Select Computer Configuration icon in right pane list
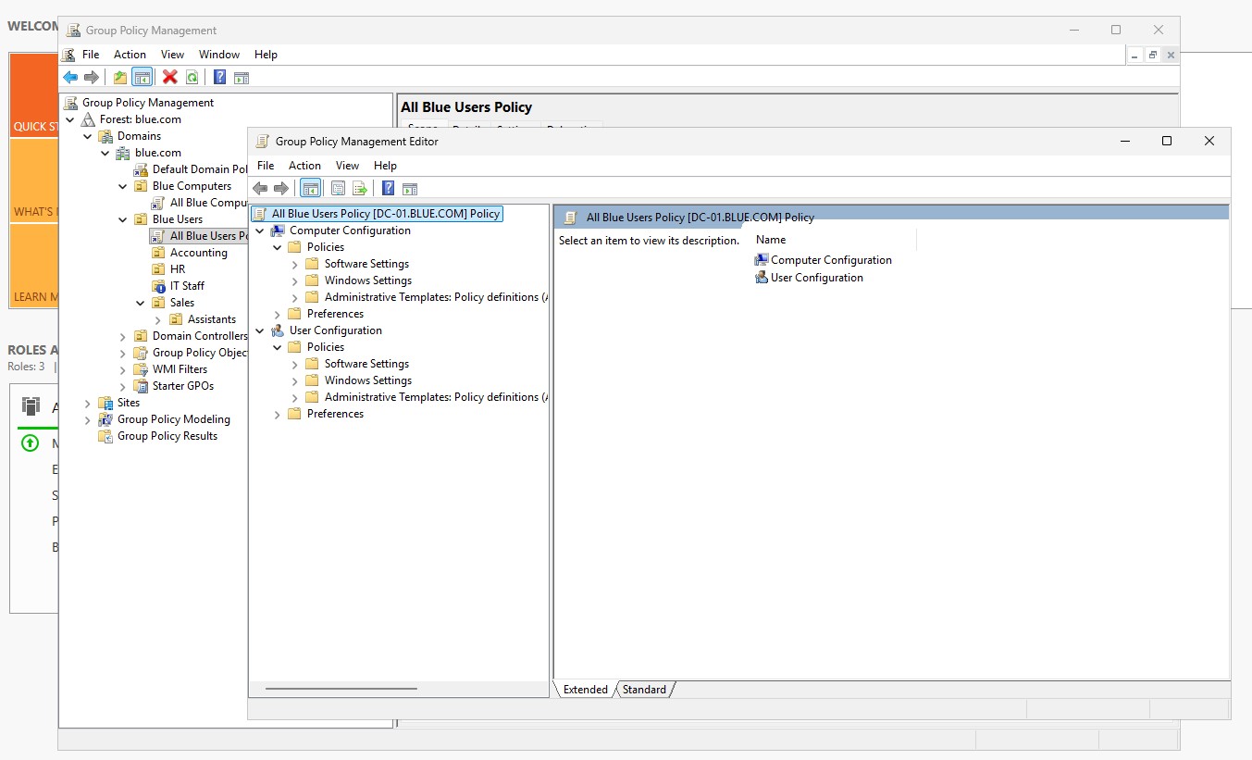Image resolution: width=1252 pixels, height=760 pixels. click(x=762, y=260)
